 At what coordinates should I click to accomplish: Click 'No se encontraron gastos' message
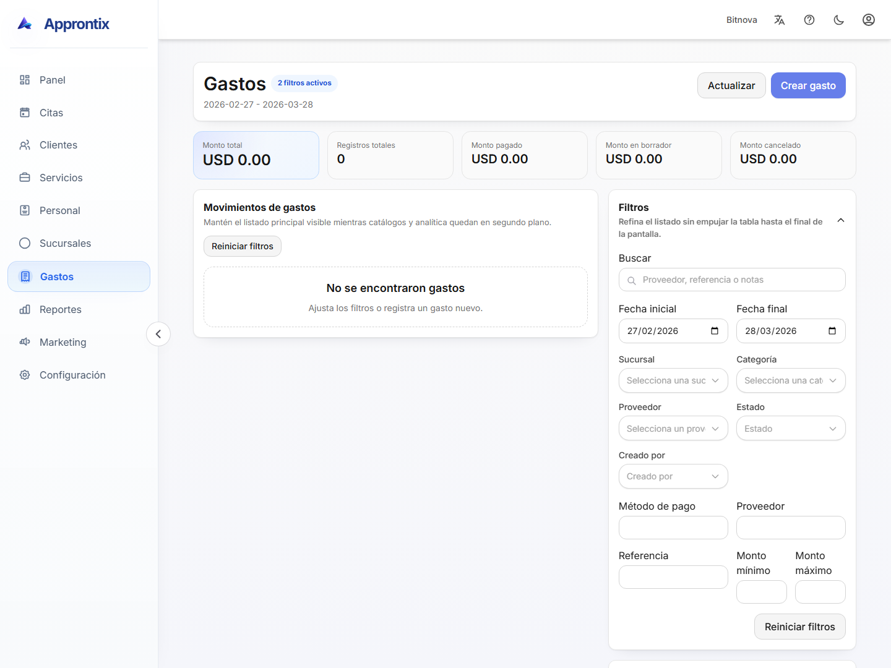coord(395,288)
